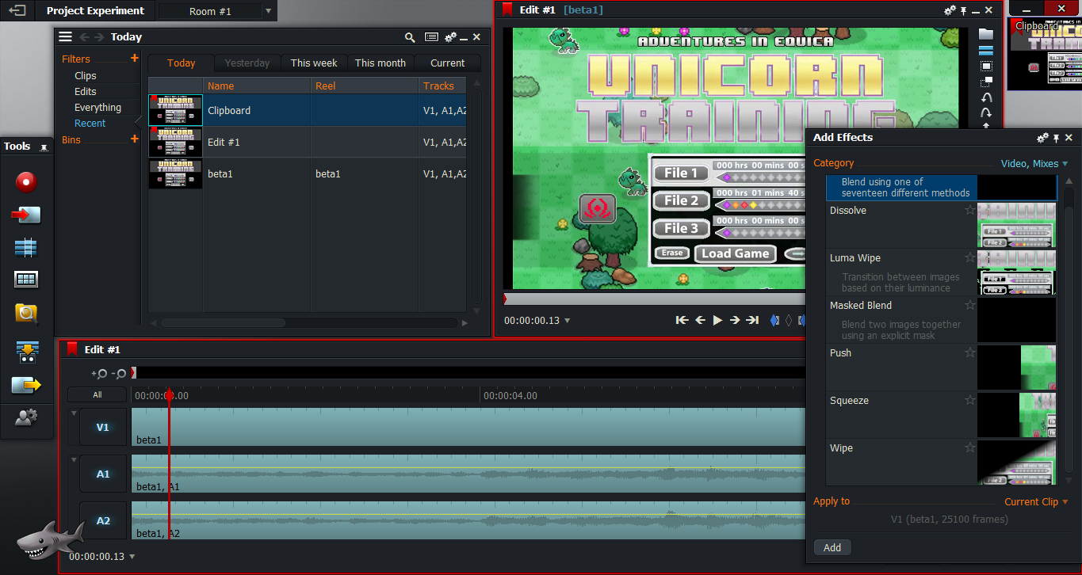
Task: Click the viewer redo arrow
Action: [986, 112]
